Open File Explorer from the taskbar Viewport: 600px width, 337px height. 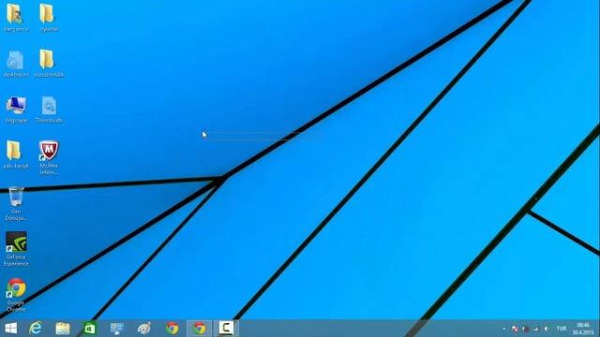pyautogui.click(x=63, y=329)
